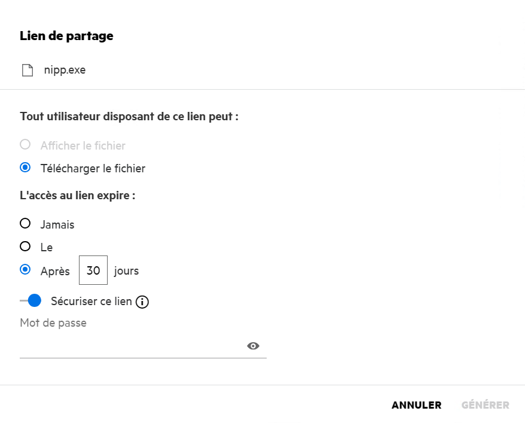Screen dimensions: 525x423
Task: Click the "Sécuriser ce lien" label text
Action: [x=91, y=302]
